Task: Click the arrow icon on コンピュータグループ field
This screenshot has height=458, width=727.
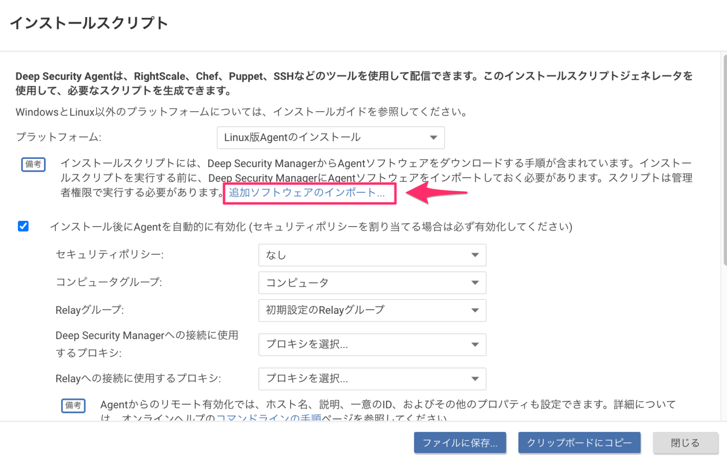Action: [x=475, y=282]
